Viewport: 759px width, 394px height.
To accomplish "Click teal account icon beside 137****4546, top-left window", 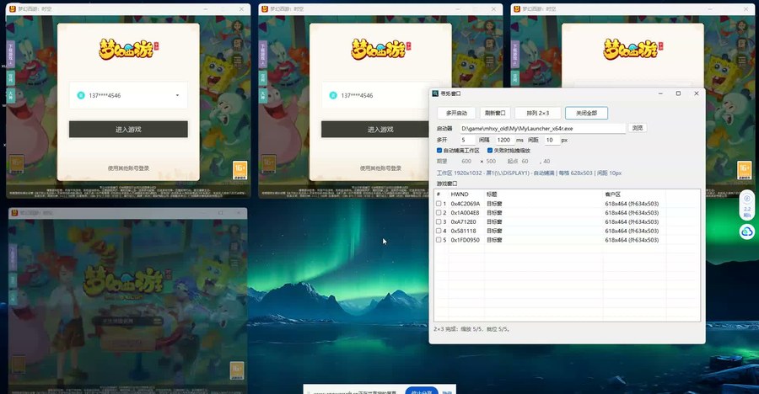I will pyautogui.click(x=81, y=95).
